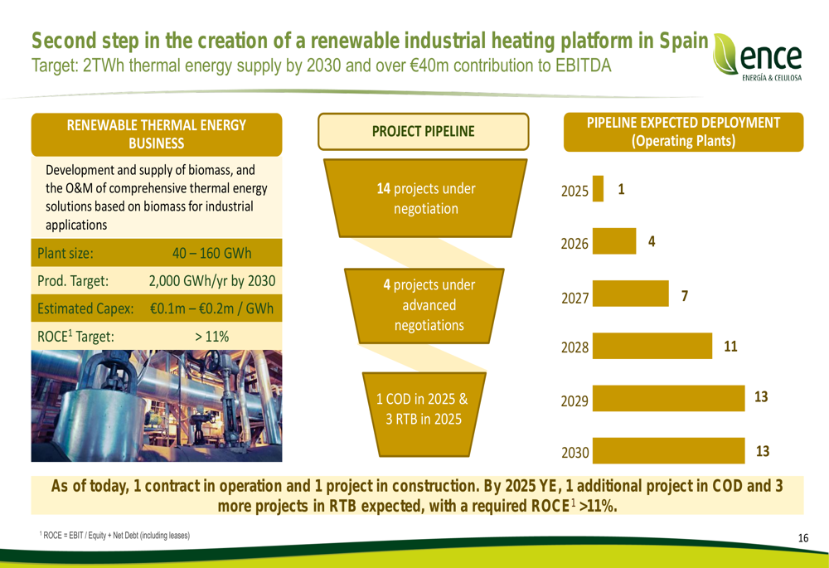The width and height of the screenshot is (829, 568).
Task: Click the '2029' year axis label
Action: tap(574, 401)
